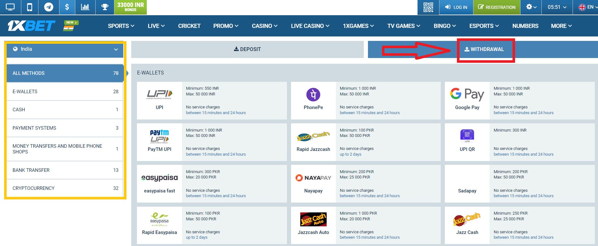Click the 33000 INR bonus button

point(130,7)
